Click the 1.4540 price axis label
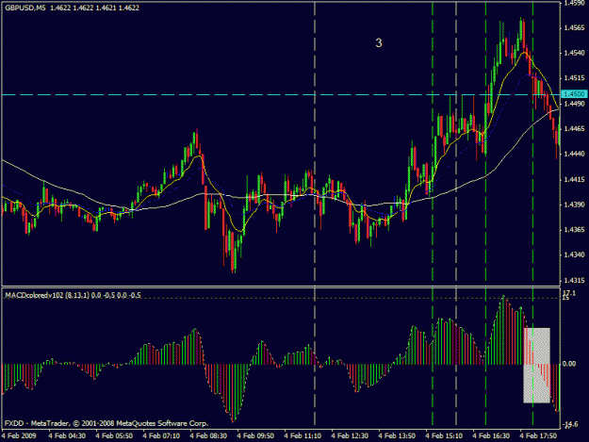This screenshot has width=589, height=442. pyautogui.click(x=575, y=53)
